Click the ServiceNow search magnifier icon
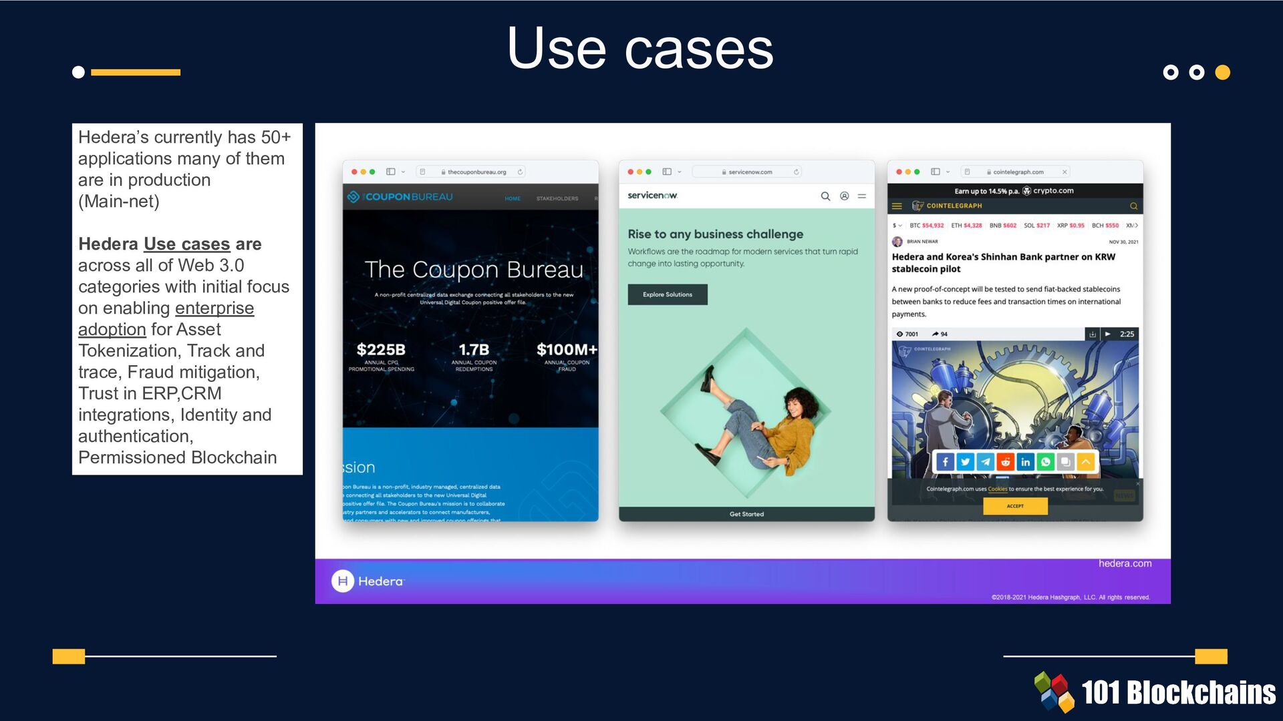The width and height of the screenshot is (1283, 721). 825,196
